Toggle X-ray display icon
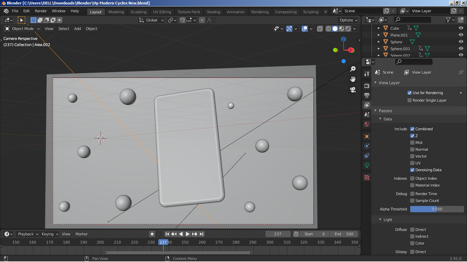The width and height of the screenshot is (467, 262). pyautogui.click(x=320, y=29)
